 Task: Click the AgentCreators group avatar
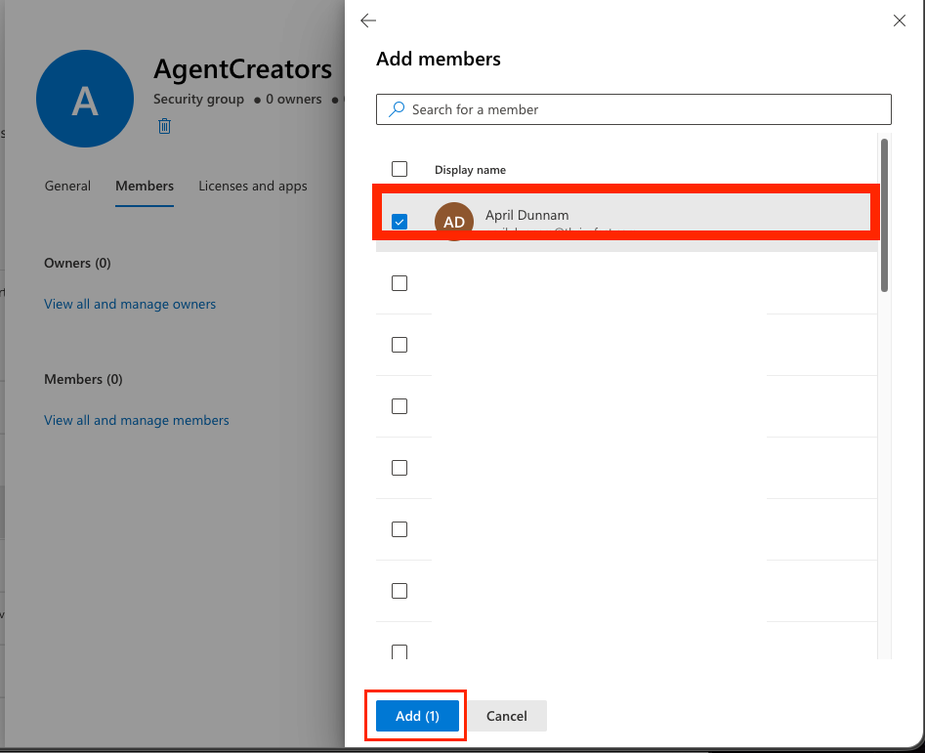tap(85, 100)
